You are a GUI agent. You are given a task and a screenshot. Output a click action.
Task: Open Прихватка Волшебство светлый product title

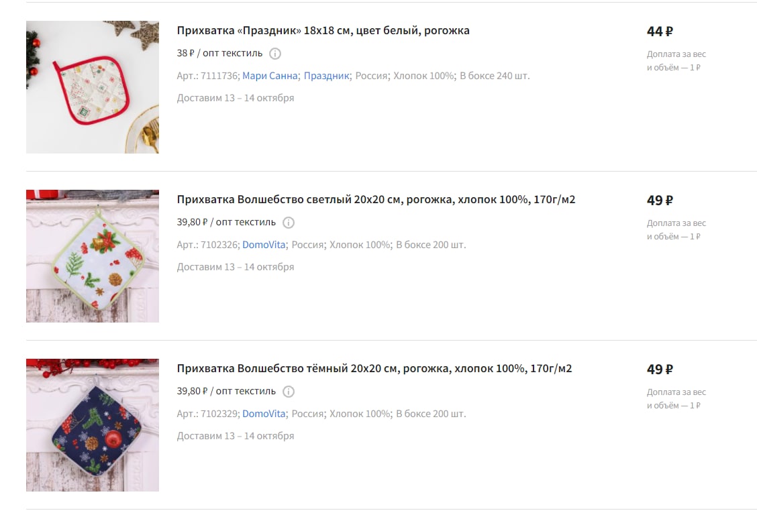[x=376, y=199]
